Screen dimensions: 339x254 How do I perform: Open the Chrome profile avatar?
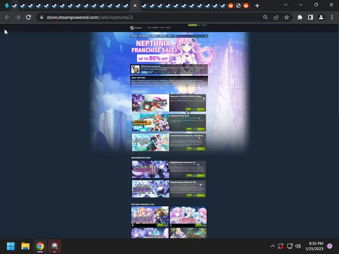[x=321, y=17]
